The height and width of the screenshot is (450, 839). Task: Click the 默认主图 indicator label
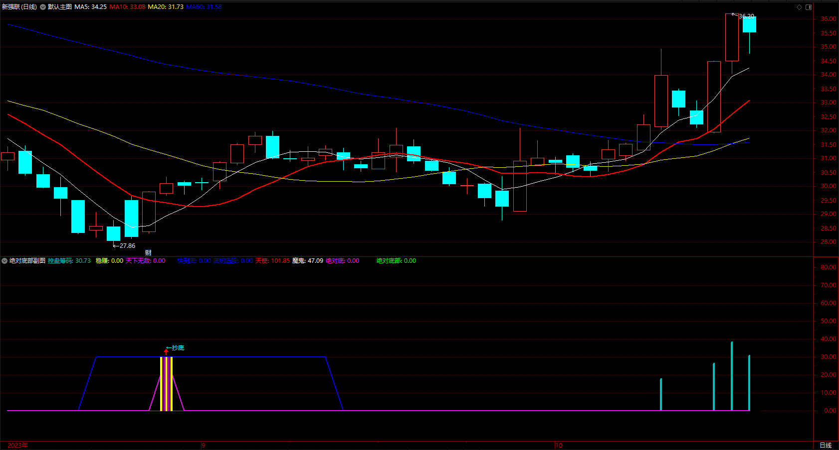pos(60,7)
